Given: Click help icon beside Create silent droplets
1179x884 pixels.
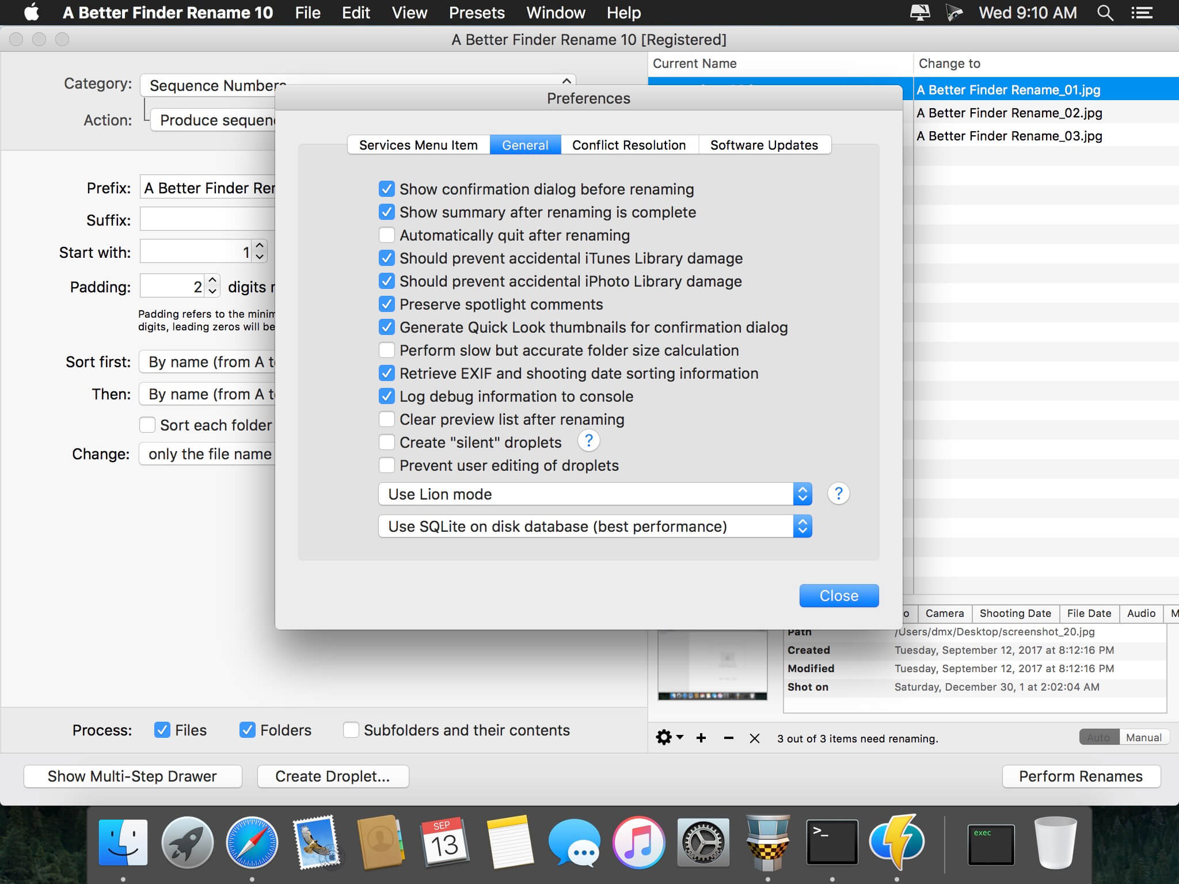Looking at the screenshot, I should pos(588,441).
